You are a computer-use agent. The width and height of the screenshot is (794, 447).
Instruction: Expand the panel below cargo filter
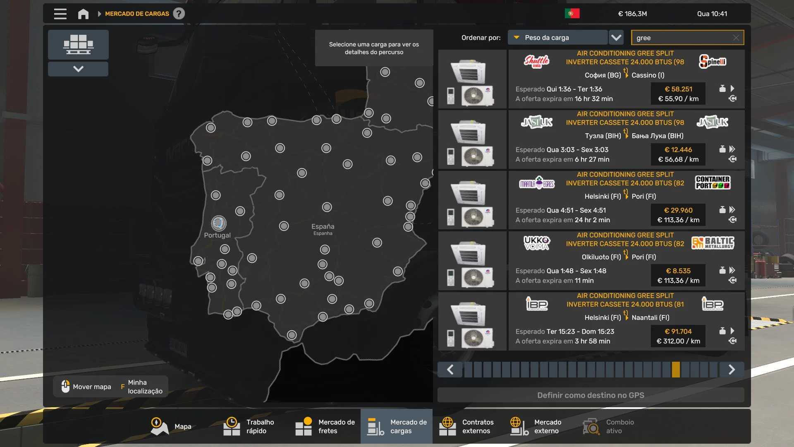click(78, 69)
